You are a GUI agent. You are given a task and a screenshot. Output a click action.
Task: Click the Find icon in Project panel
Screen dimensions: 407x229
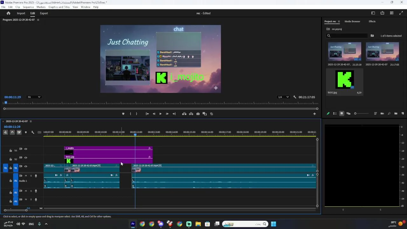click(389, 114)
